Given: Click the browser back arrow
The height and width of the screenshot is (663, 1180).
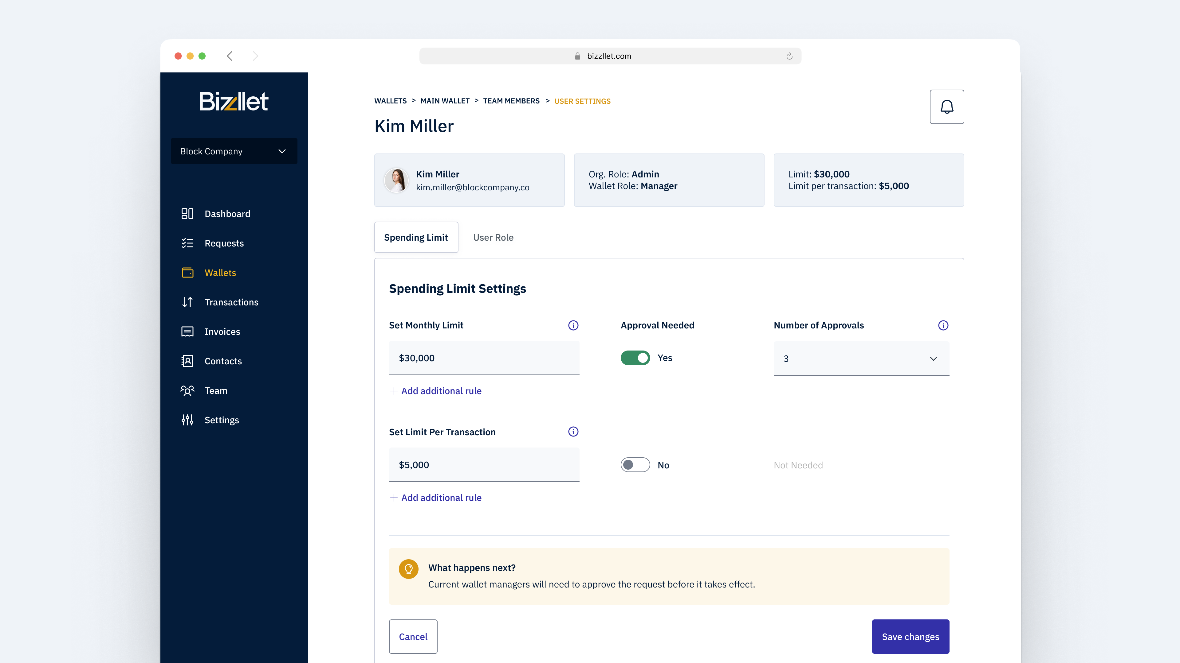Looking at the screenshot, I should pos(230,56).
